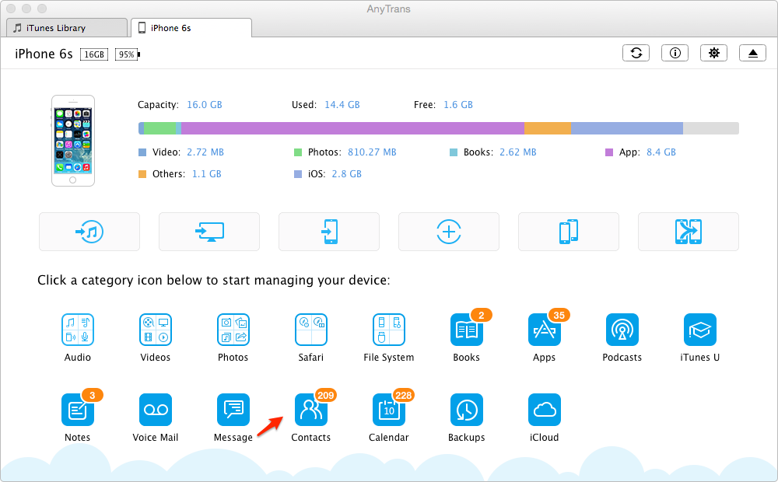Image resolution: width=778 pixels, height=482 pixels.
Task: Click the Used value 14.4 GB
Action: 342,105
